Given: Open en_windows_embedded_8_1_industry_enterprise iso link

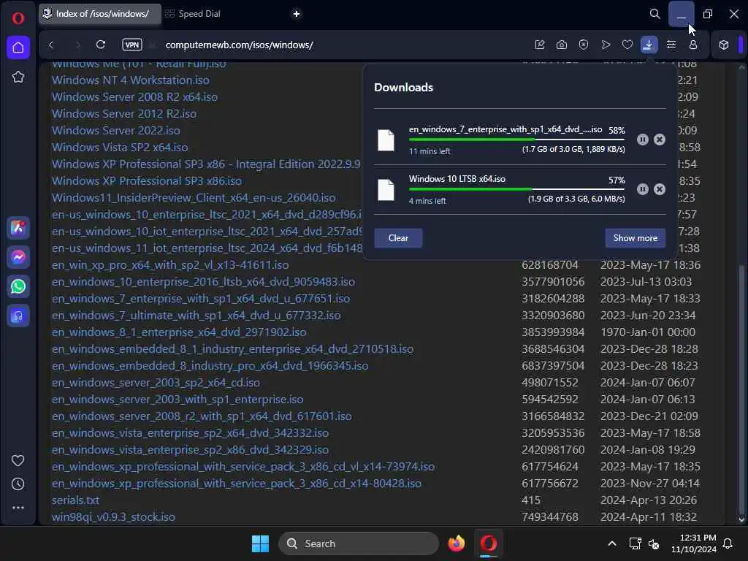Looking at the screenshot, I should pos(233,348).
